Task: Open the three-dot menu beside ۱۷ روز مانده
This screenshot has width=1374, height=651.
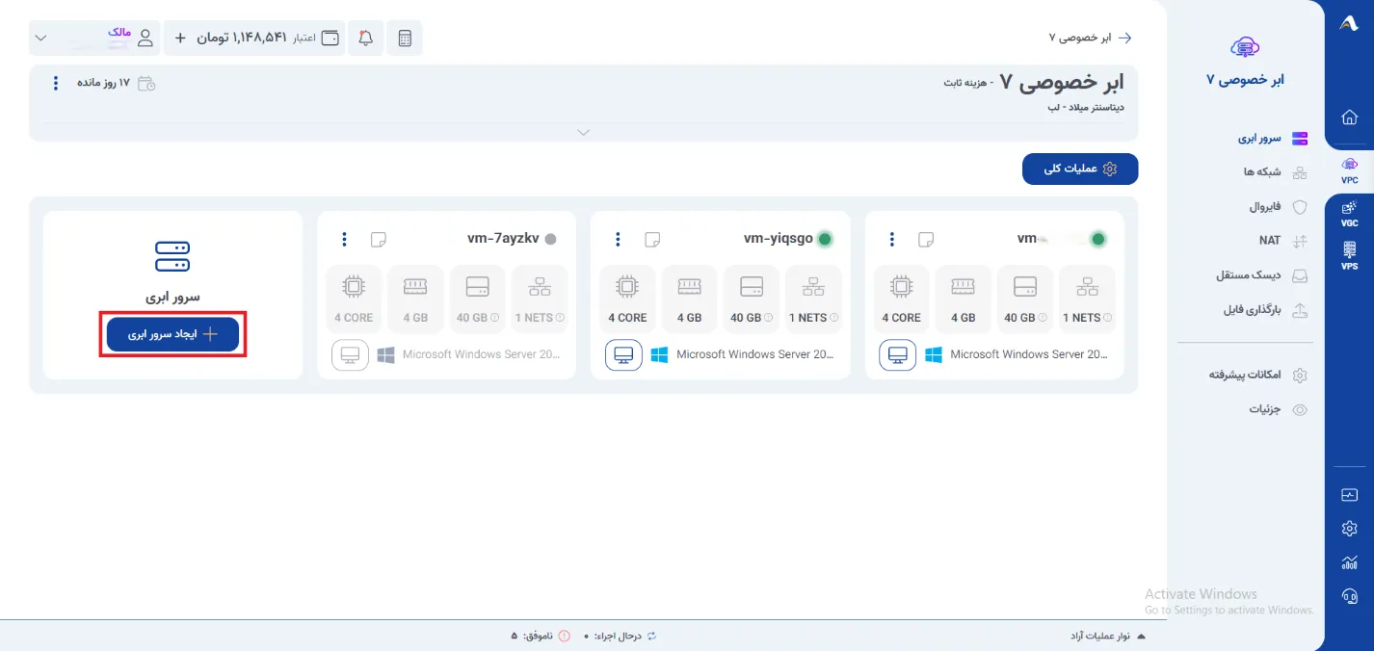Action: [55, 83]
